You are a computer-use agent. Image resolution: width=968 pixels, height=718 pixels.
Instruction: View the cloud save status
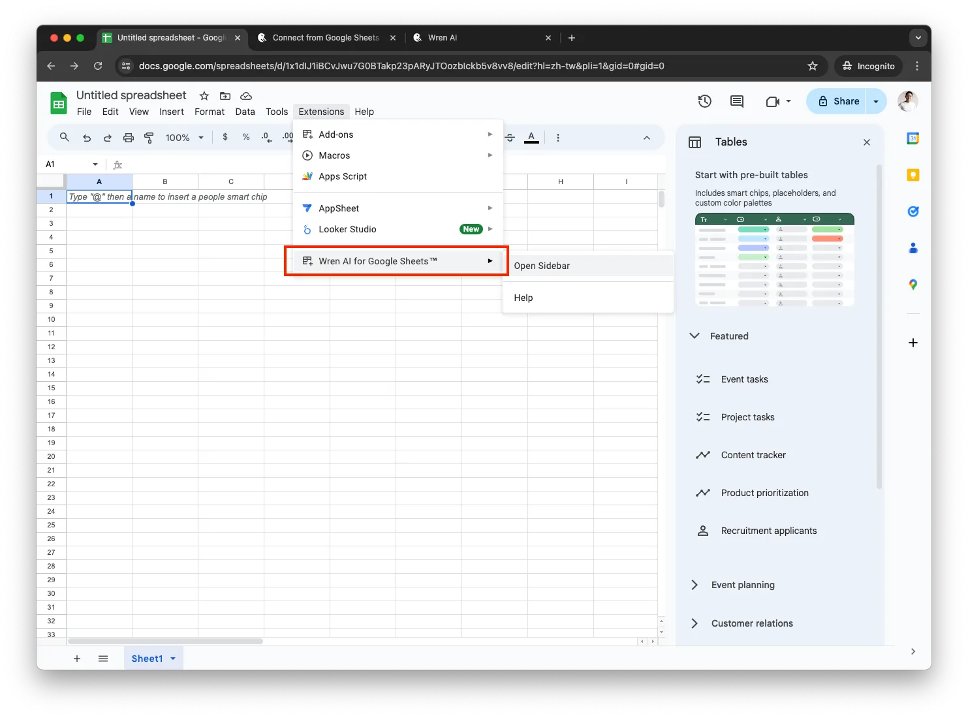tap(246, 96)
